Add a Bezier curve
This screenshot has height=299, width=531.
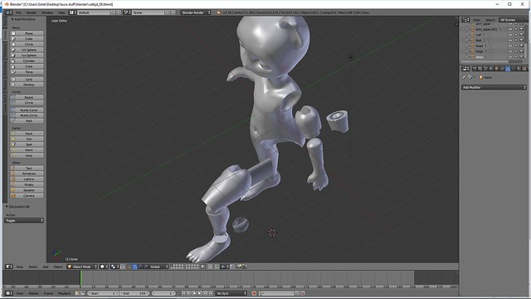27,97
